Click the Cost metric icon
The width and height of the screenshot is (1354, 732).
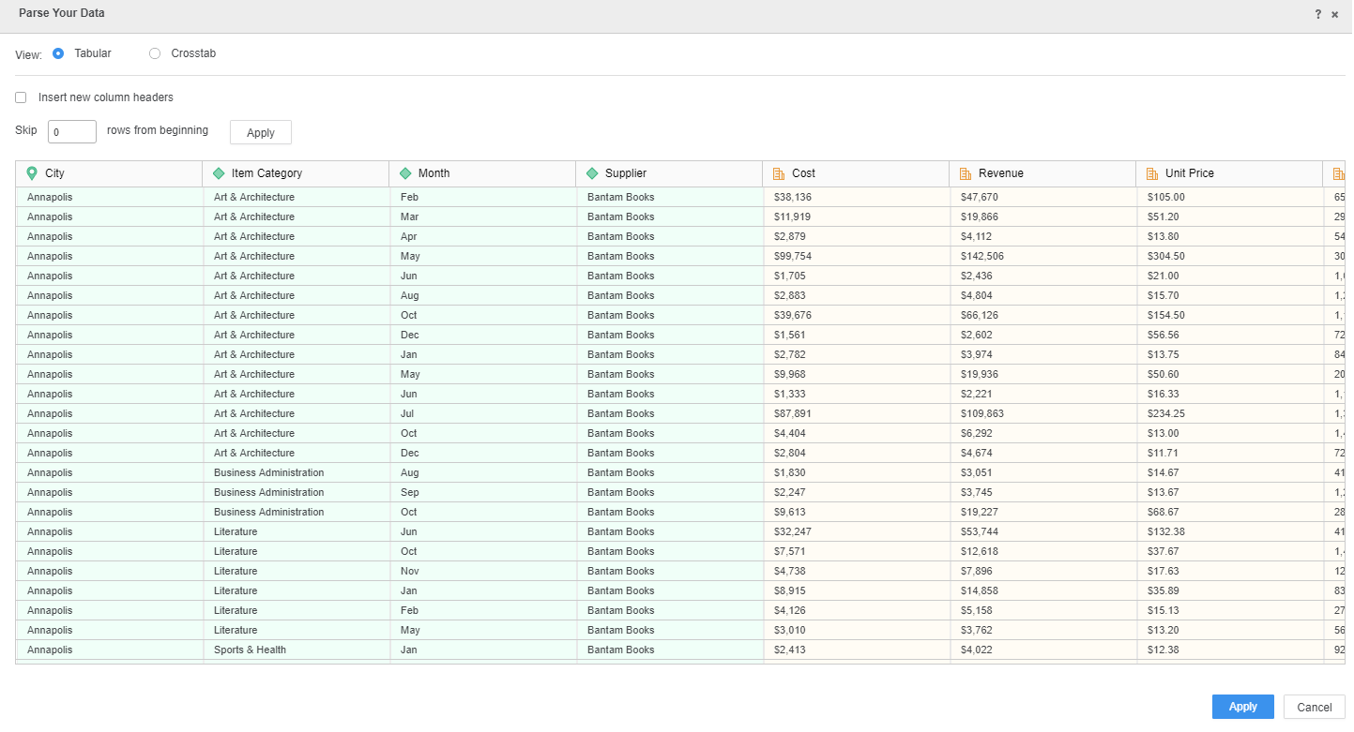[779, 173]
